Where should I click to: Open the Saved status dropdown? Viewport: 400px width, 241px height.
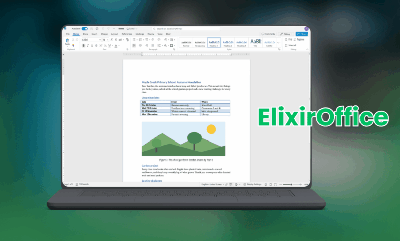[132, 29]
